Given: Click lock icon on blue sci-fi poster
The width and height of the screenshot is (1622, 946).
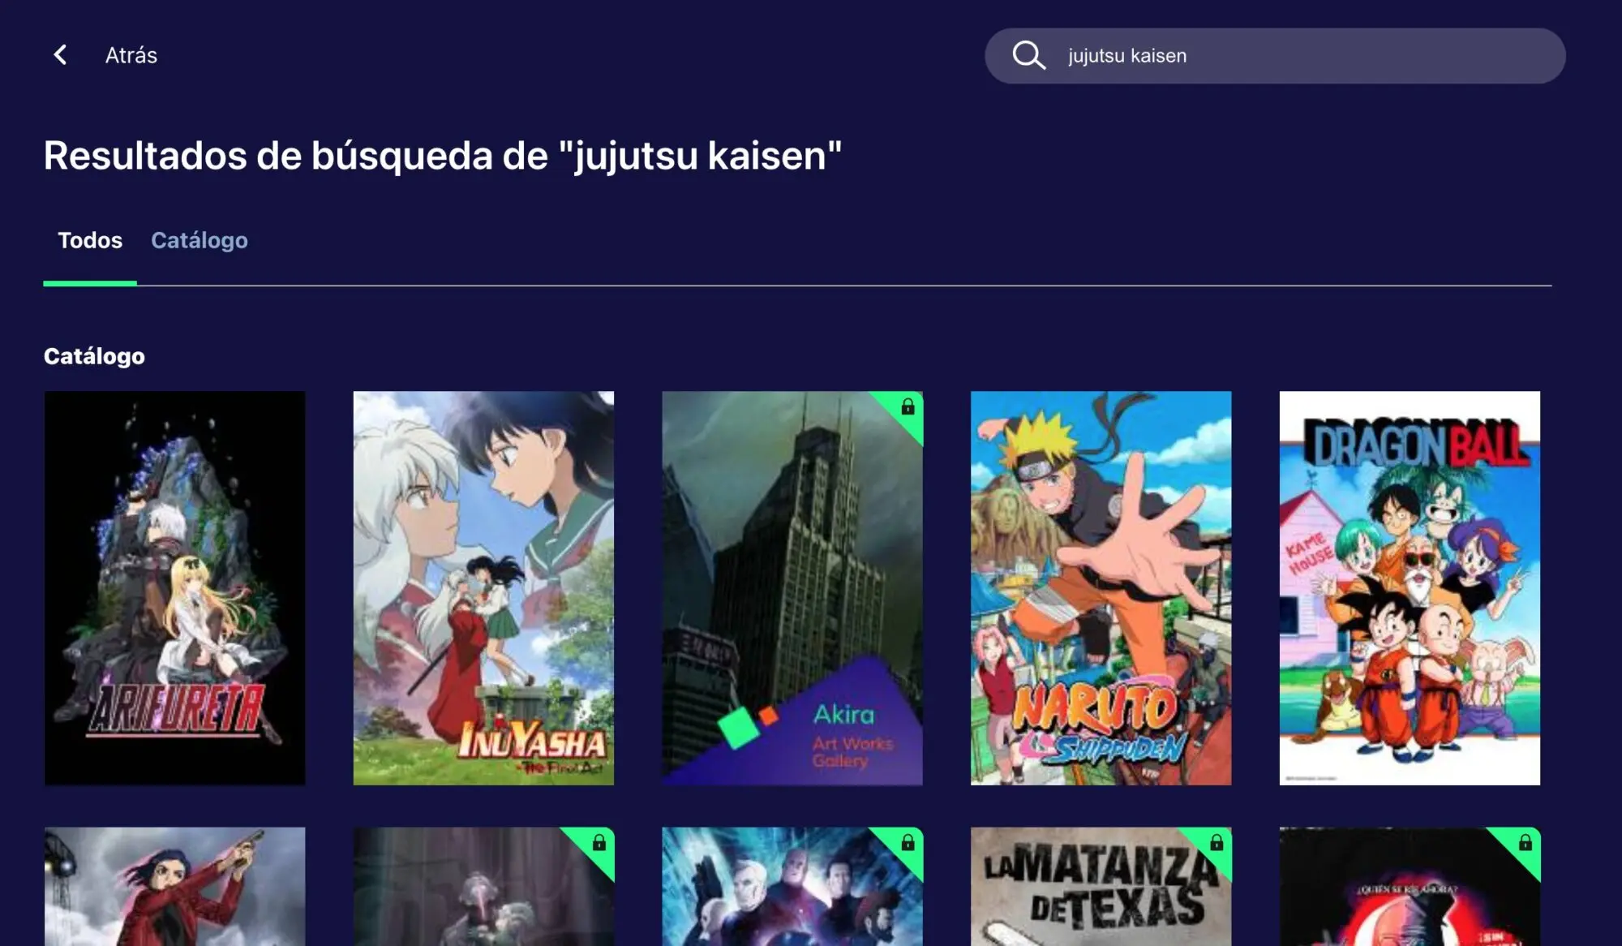Looking at the screenshot, I should [908, 842].
